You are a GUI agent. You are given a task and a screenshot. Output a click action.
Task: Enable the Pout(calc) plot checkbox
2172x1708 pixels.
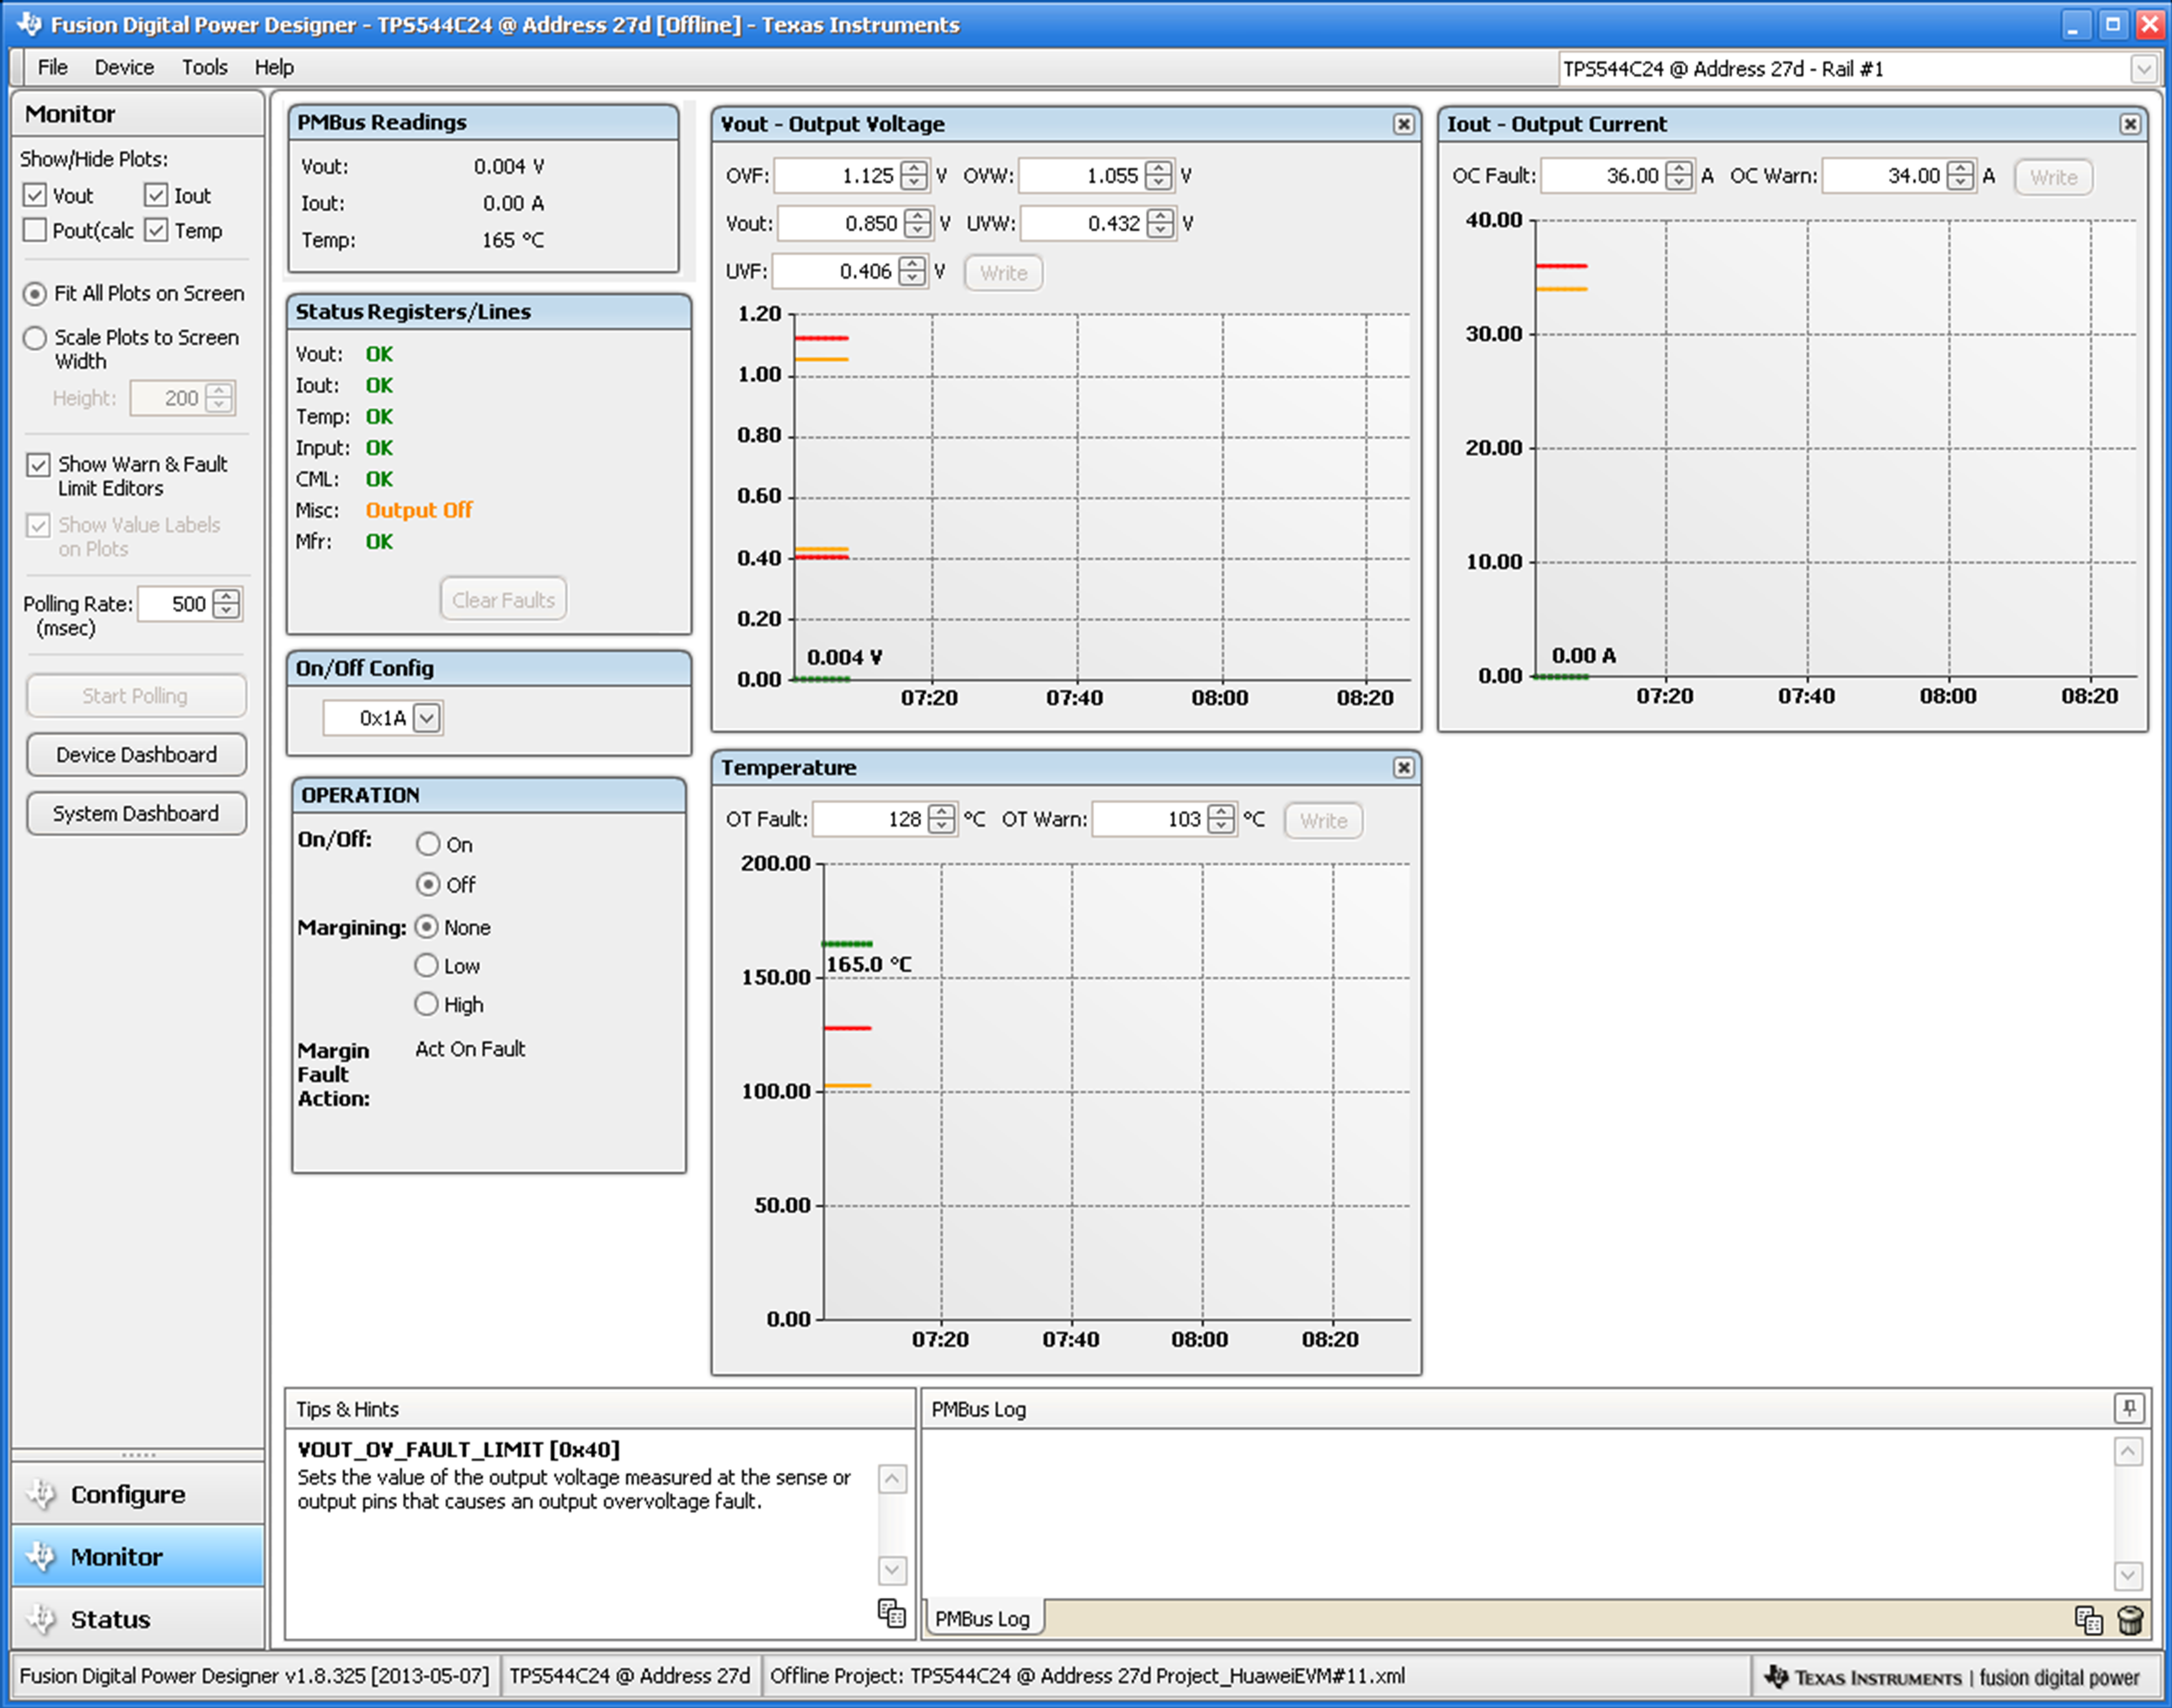tap(35, 230)
